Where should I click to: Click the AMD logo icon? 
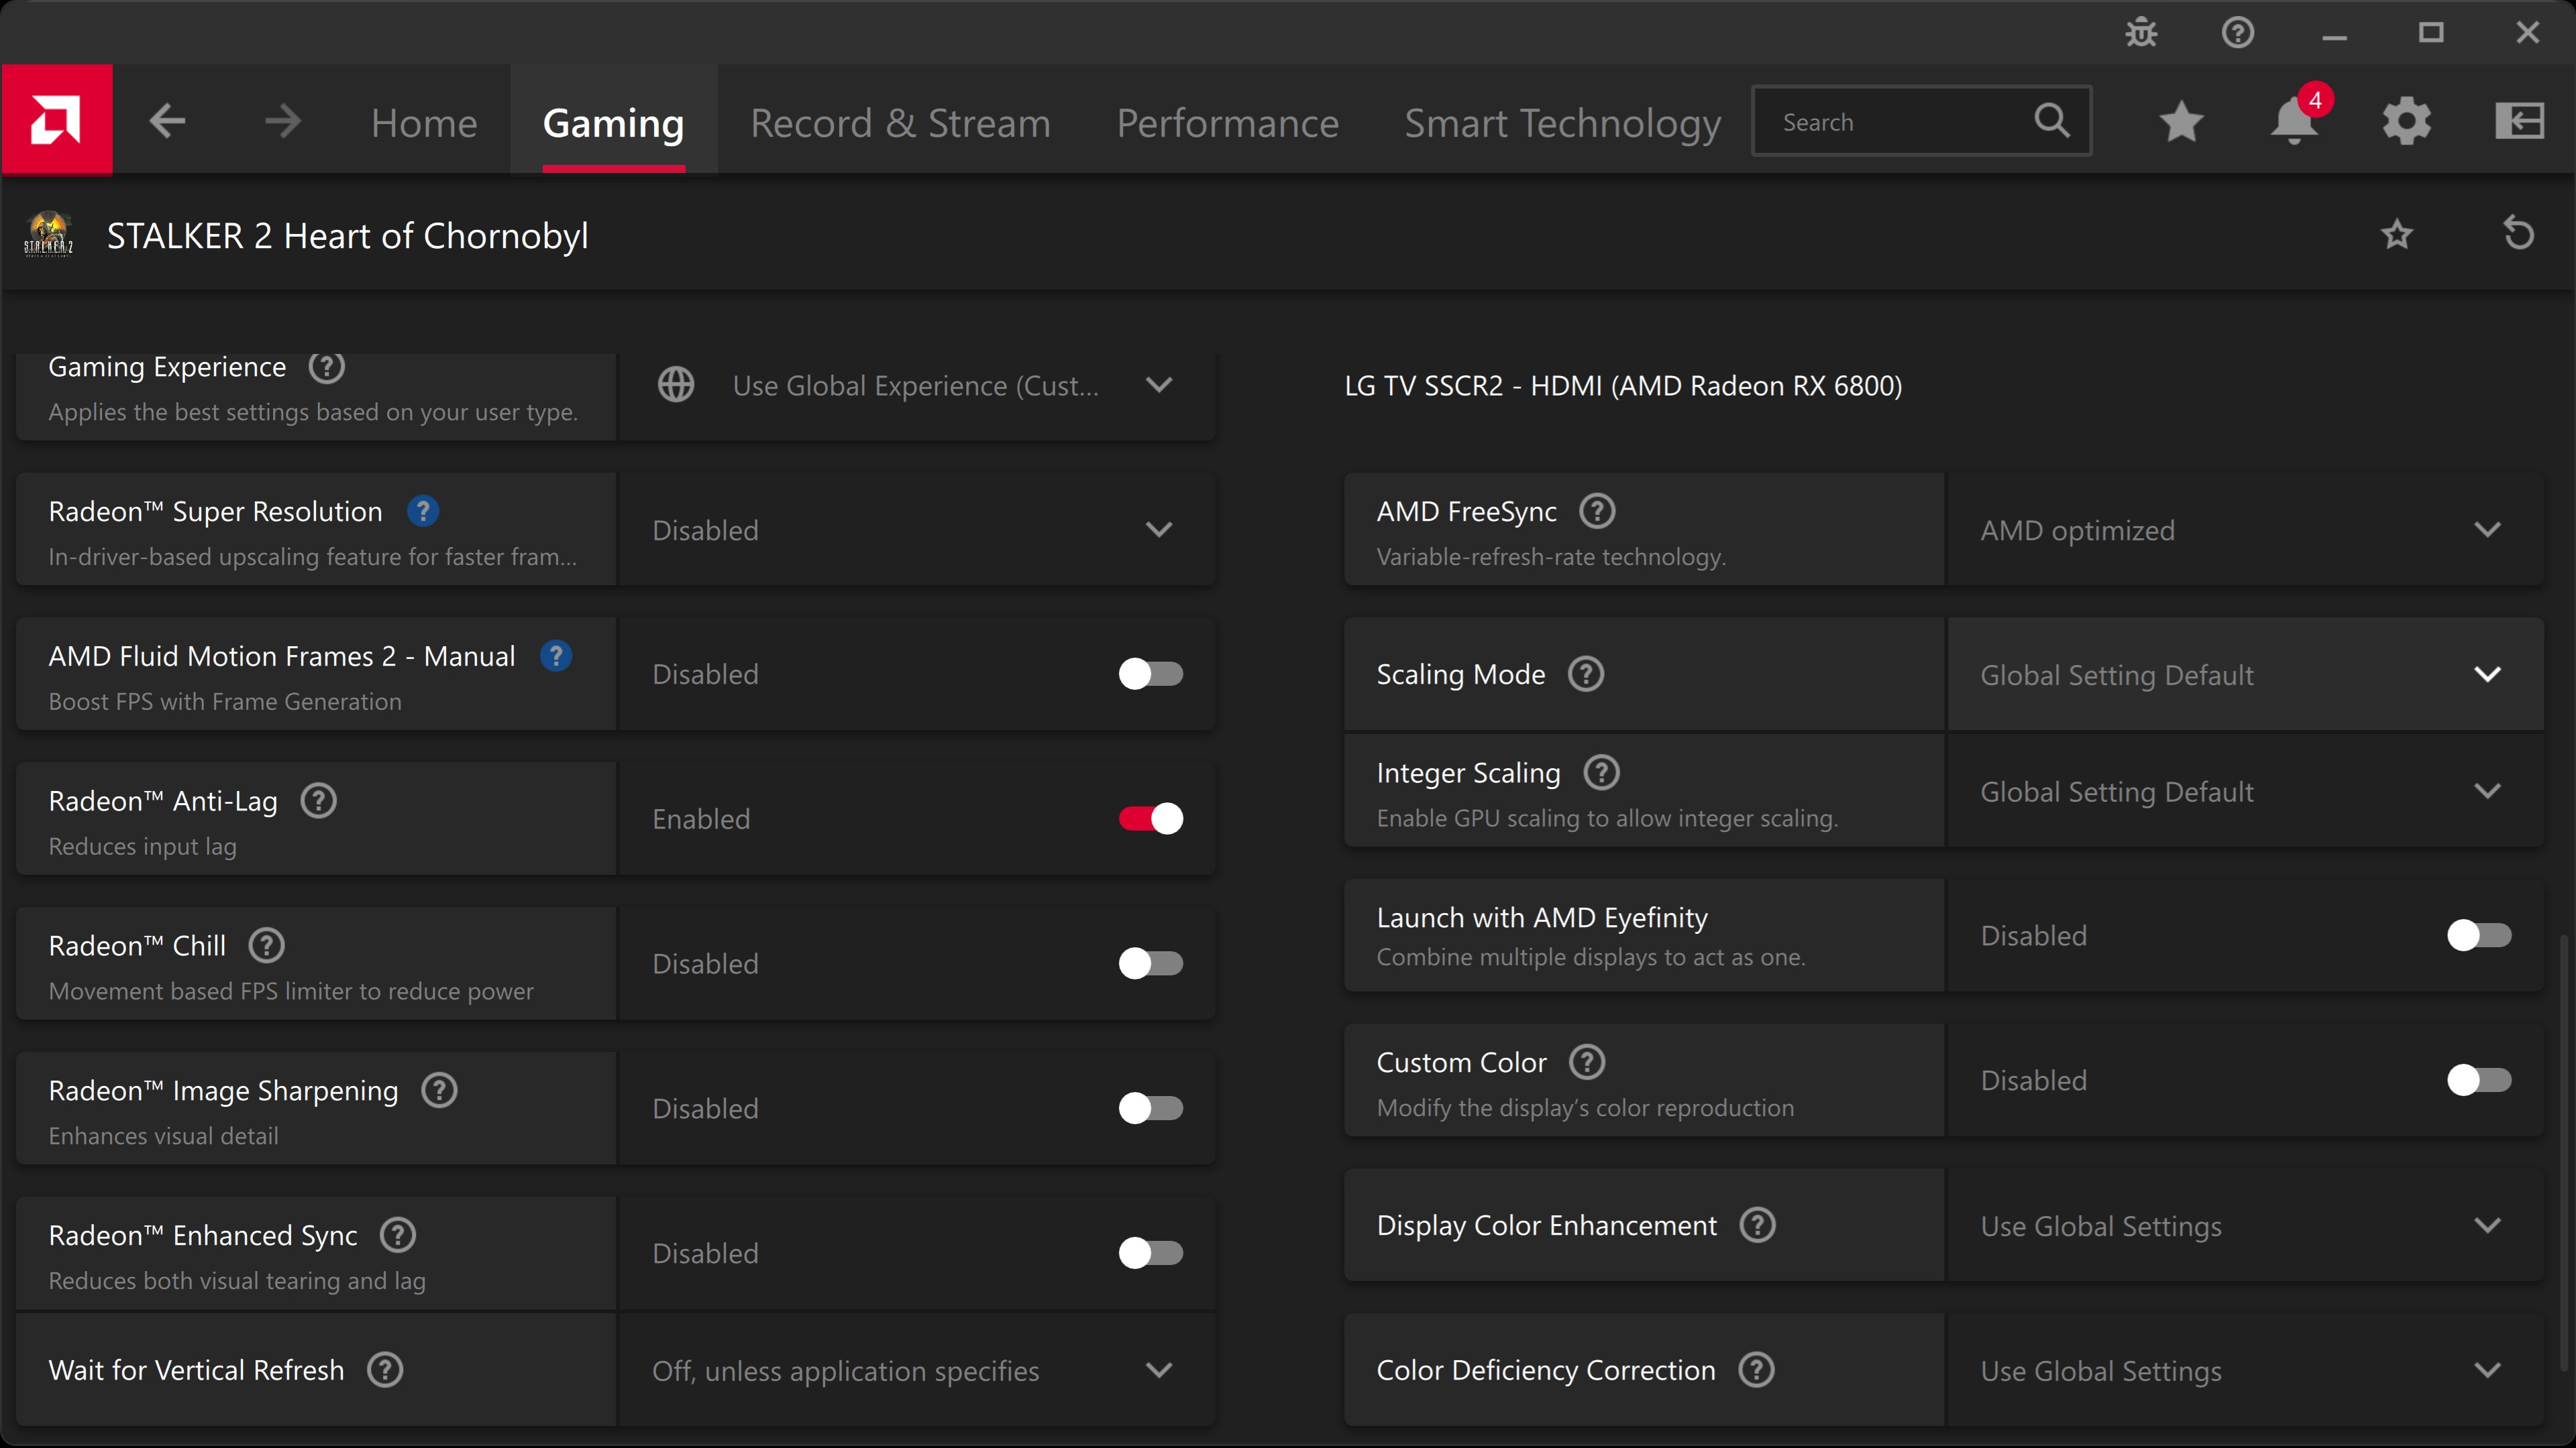(x=57, y=120)
